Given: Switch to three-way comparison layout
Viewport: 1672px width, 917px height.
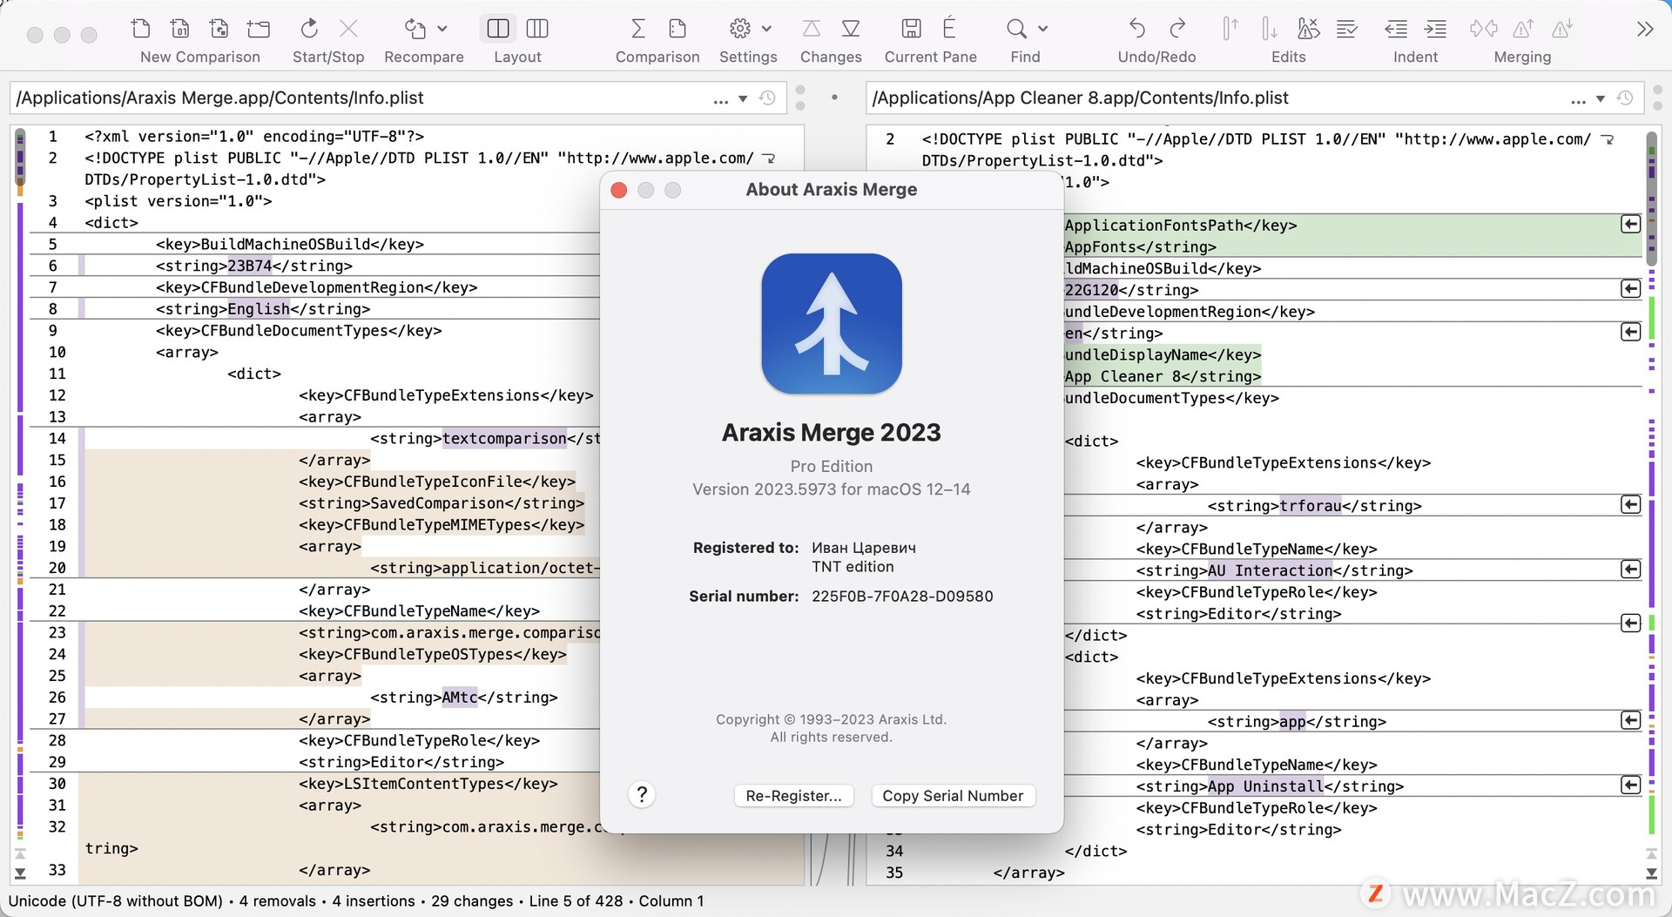Looking at the screenshot, I should [537, 29].
